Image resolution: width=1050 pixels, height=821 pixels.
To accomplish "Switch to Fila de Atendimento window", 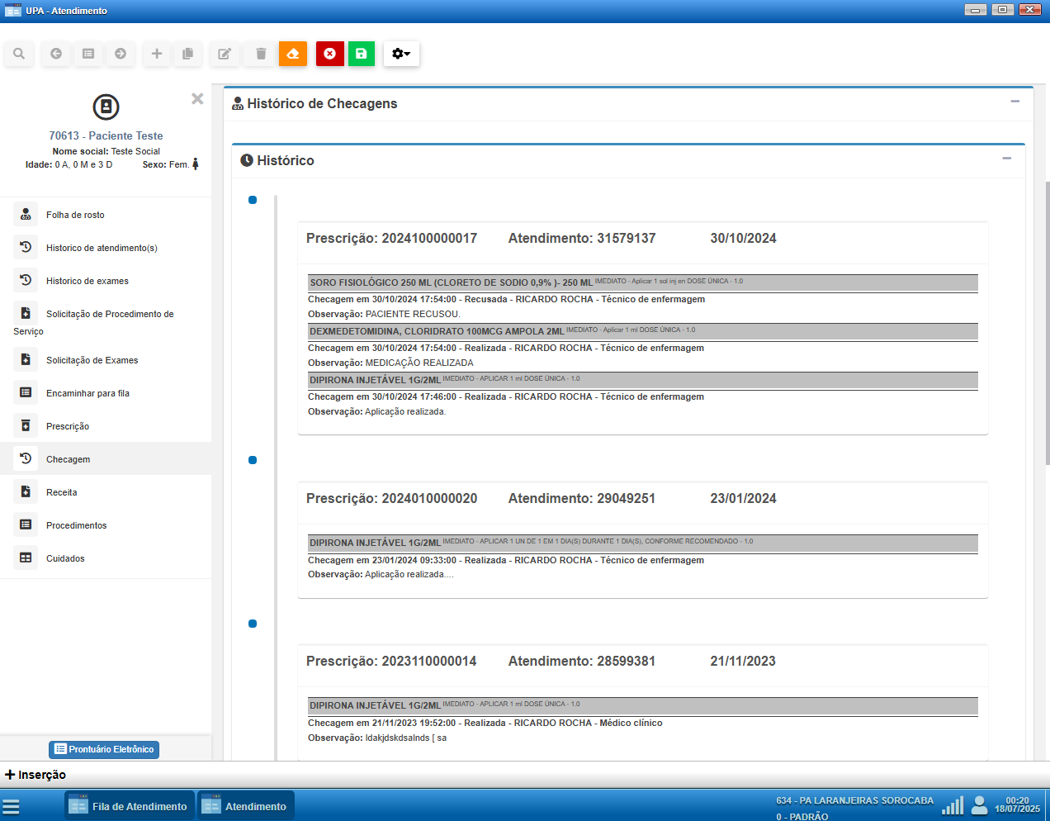I will [x=130, y=806].
